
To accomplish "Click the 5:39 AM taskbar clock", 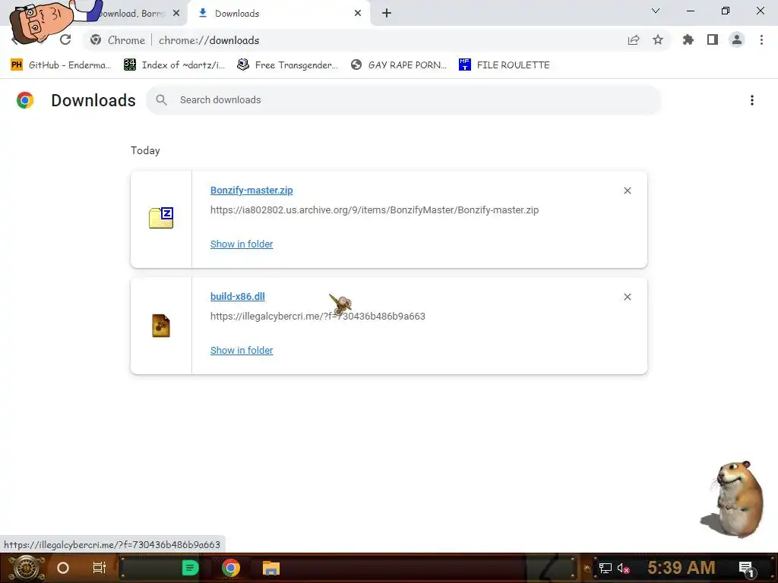I will [x=682, y=568].
